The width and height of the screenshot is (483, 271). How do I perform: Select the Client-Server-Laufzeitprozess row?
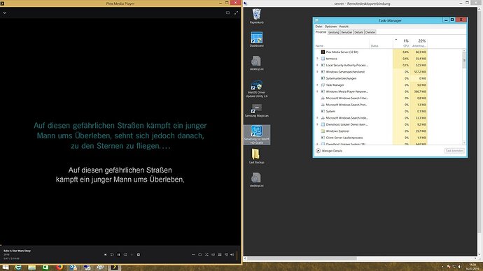click(x=371, y=138)
